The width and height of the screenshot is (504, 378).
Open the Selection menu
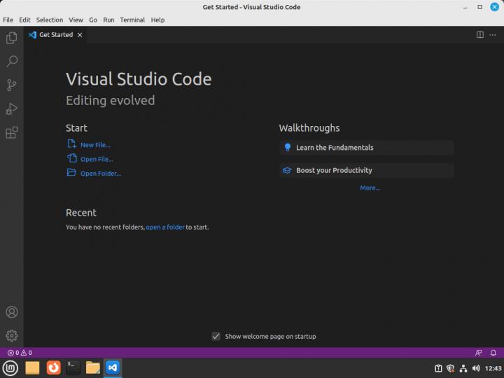click(49, 20)
